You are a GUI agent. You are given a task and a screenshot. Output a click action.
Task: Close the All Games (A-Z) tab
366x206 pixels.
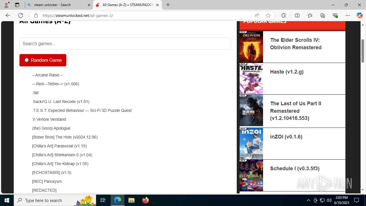(x=157, y=5)
